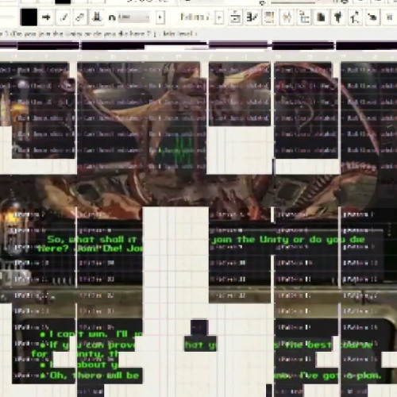
Task: Click the teal tree-structure toolbar icon
Action: pyautogui.click(x=304, y=17)
